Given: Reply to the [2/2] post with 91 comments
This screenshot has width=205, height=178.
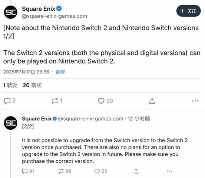Looking at the screenshot, I should [x=25, y=171].
